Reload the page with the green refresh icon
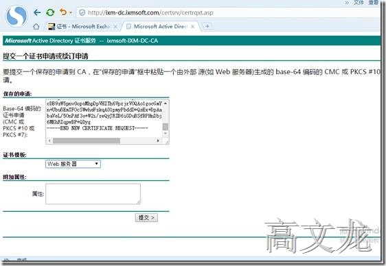This screenshot has width=386, height=266. pyautogui.click(x=50, y=12)
